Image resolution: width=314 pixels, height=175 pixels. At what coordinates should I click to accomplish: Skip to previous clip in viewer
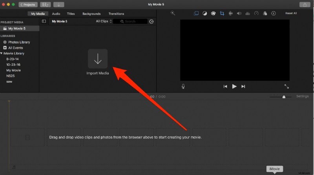pyautogui.click(x=225, y=87)
